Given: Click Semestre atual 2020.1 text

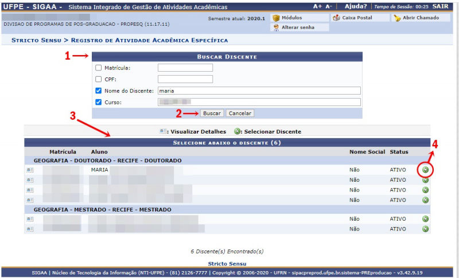Looking at the screenshot, I should pyautogui.click(x=236, y=18).
